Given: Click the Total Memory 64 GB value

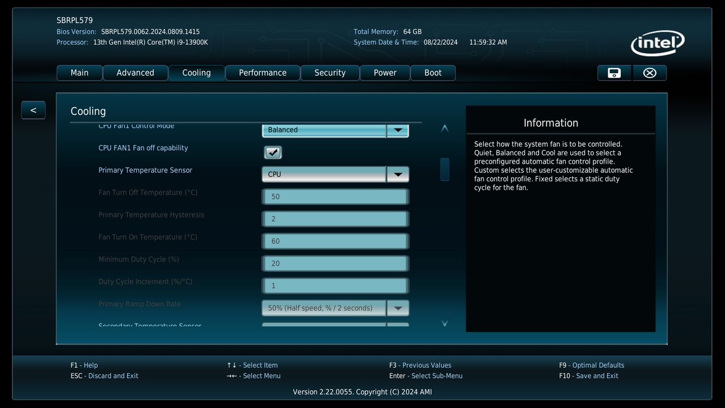Looking at the screenshot, I should coord(412,32).
